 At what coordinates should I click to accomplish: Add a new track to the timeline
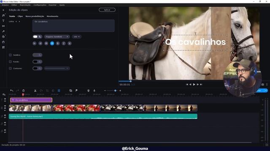[x=4, y=94]
